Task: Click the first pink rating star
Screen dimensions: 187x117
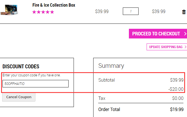Action: click(34, 12)
